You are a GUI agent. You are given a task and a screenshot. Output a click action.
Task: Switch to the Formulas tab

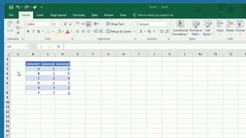point(79,15)
